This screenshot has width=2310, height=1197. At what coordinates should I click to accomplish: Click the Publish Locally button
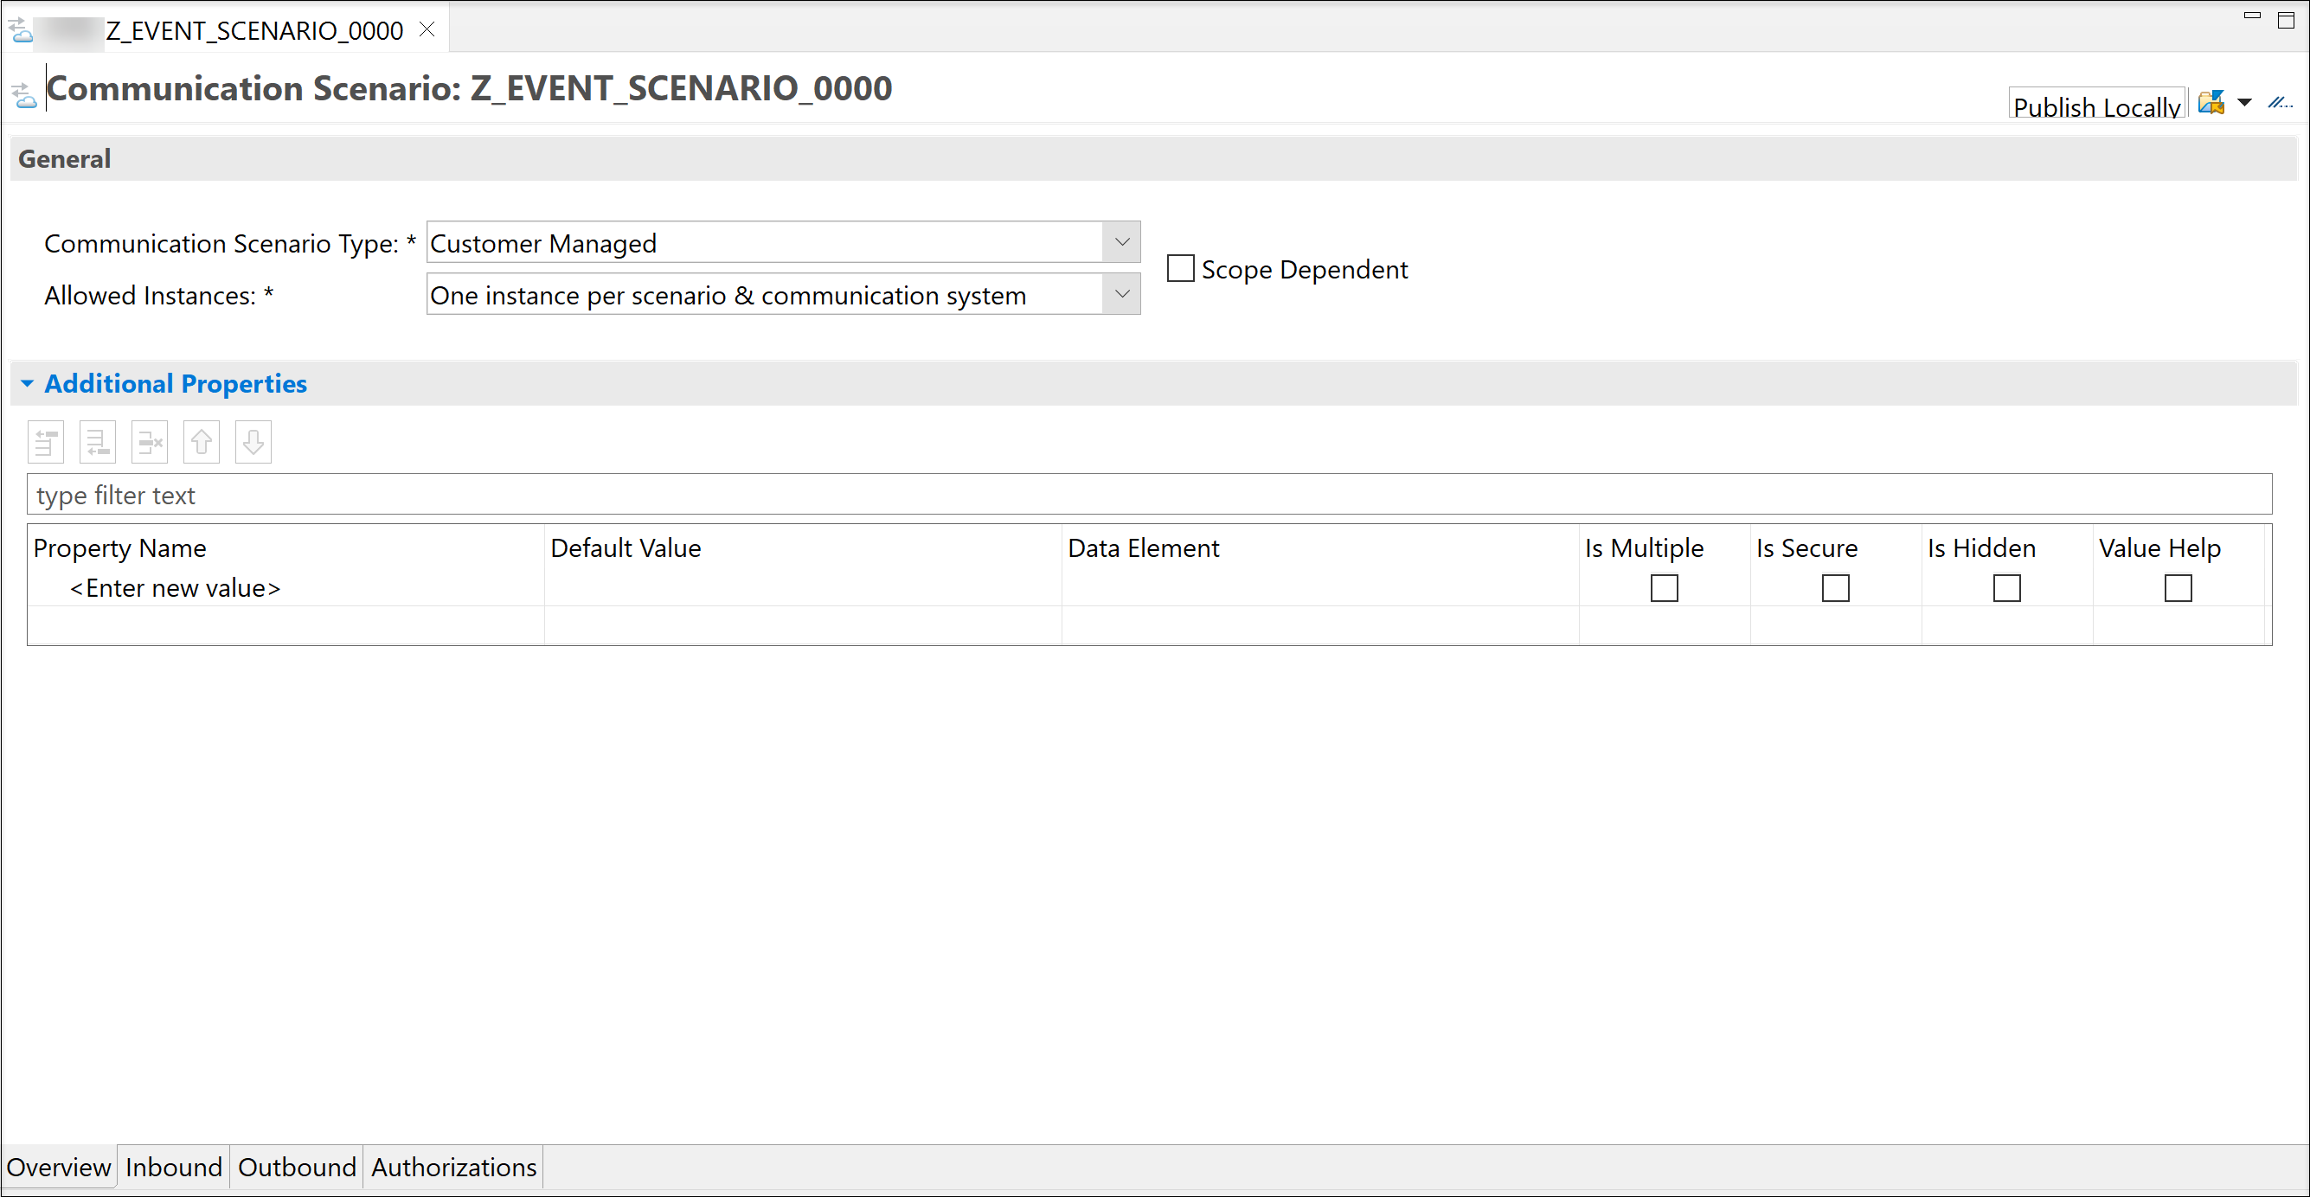2096,105
